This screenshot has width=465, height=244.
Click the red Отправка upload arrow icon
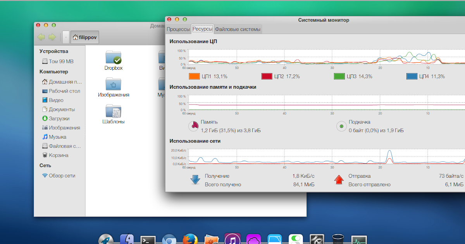click(x=339, y=180)
